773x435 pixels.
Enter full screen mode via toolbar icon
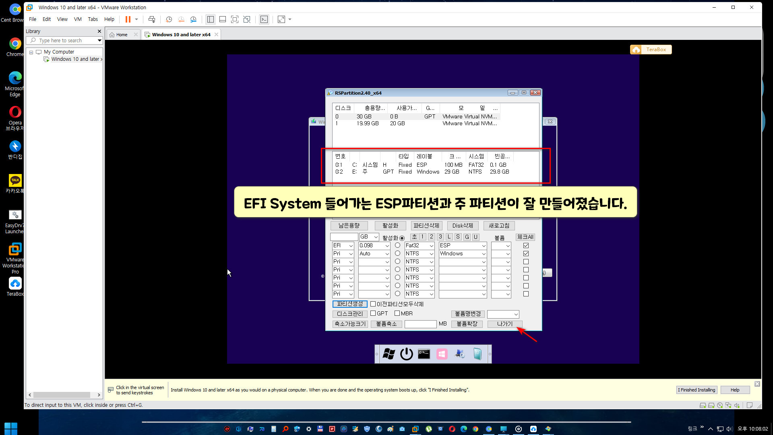pyautogui.click(x=235, y=19)
